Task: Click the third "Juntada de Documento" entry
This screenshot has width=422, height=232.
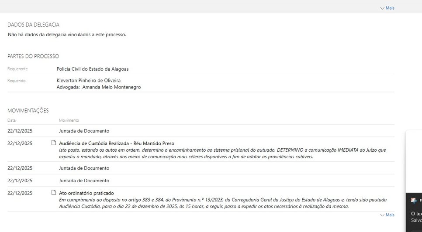Action: pos(84,181)
